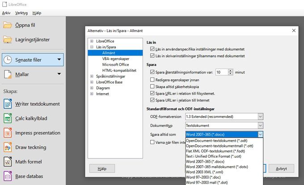304x185 pixels.
Task: Choose Word 97–2003 (*.doc) option
Action: click(224, 177)
